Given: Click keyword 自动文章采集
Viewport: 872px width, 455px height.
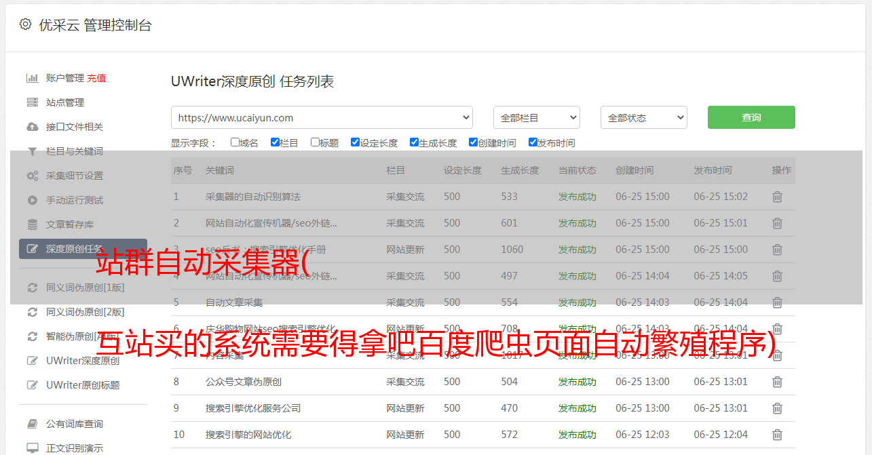Looking at the screenshot, I should (234, 302).
